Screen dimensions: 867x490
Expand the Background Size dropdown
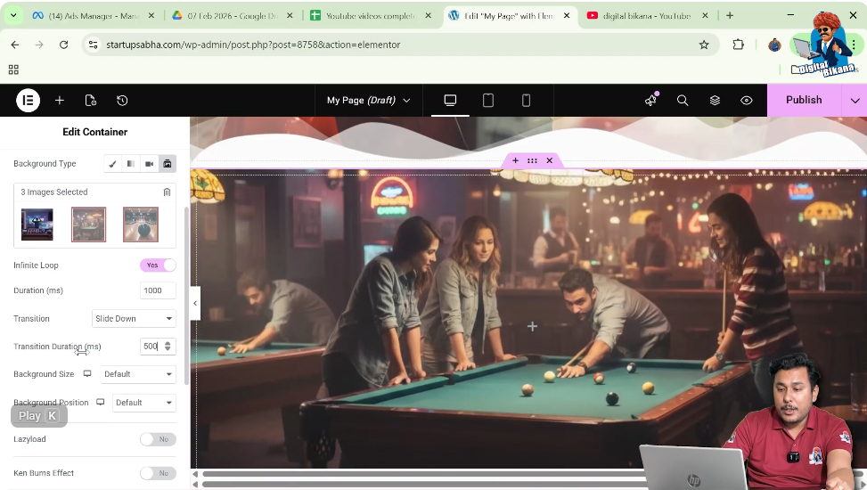click(138, 374)
